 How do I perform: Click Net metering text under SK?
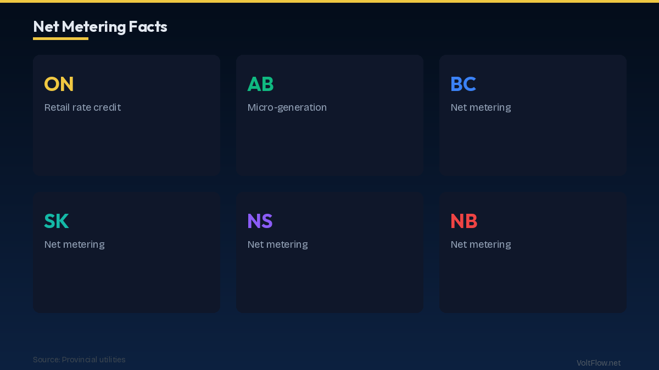tap(74, 244)
